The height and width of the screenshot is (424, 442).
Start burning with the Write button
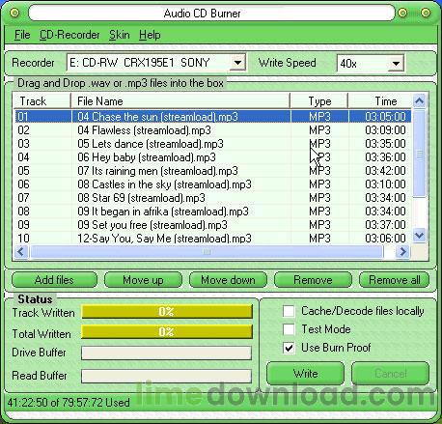(x=305, y=374)
